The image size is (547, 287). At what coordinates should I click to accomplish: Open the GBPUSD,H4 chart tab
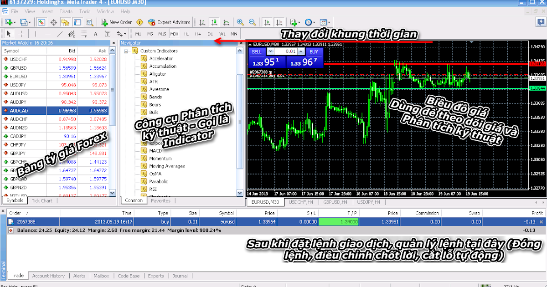coord(336,202)
